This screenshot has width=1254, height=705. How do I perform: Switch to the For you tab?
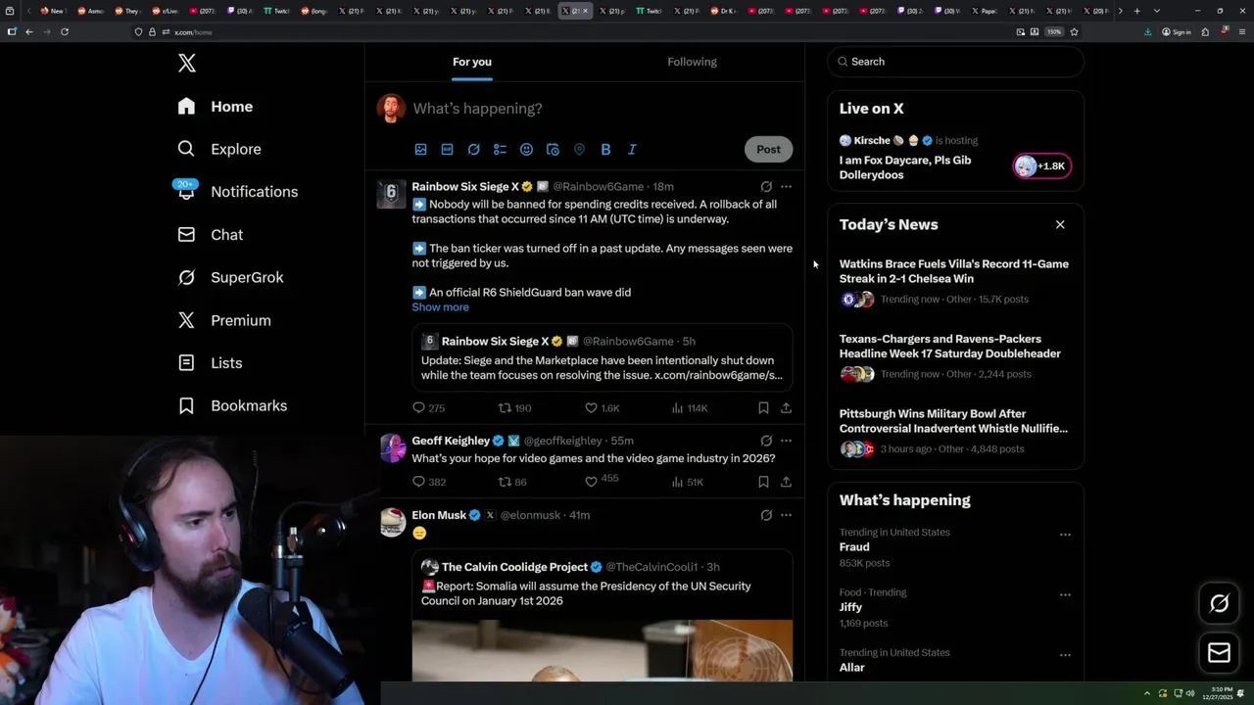(472, 62)
